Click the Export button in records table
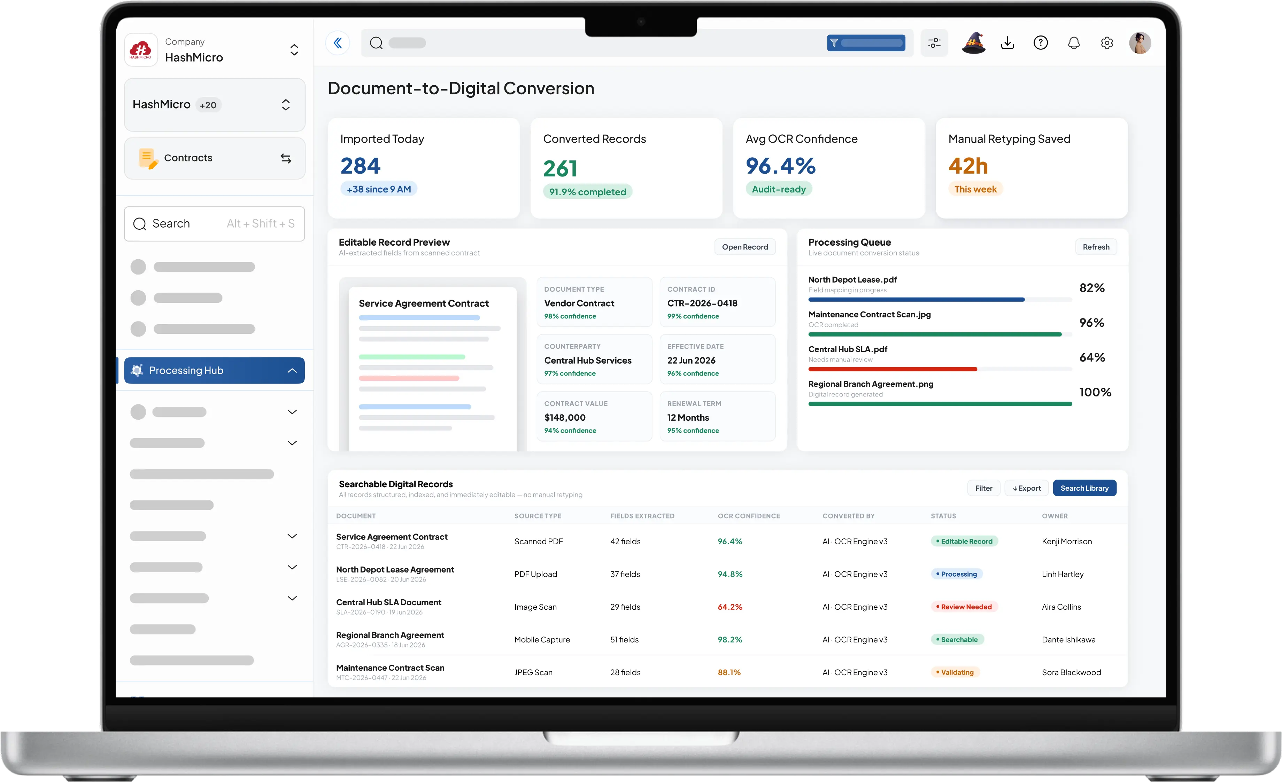 coord(1027,488)
